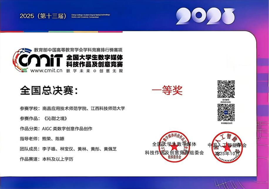Select the red 一等奖 award text

tap(167, 91)
